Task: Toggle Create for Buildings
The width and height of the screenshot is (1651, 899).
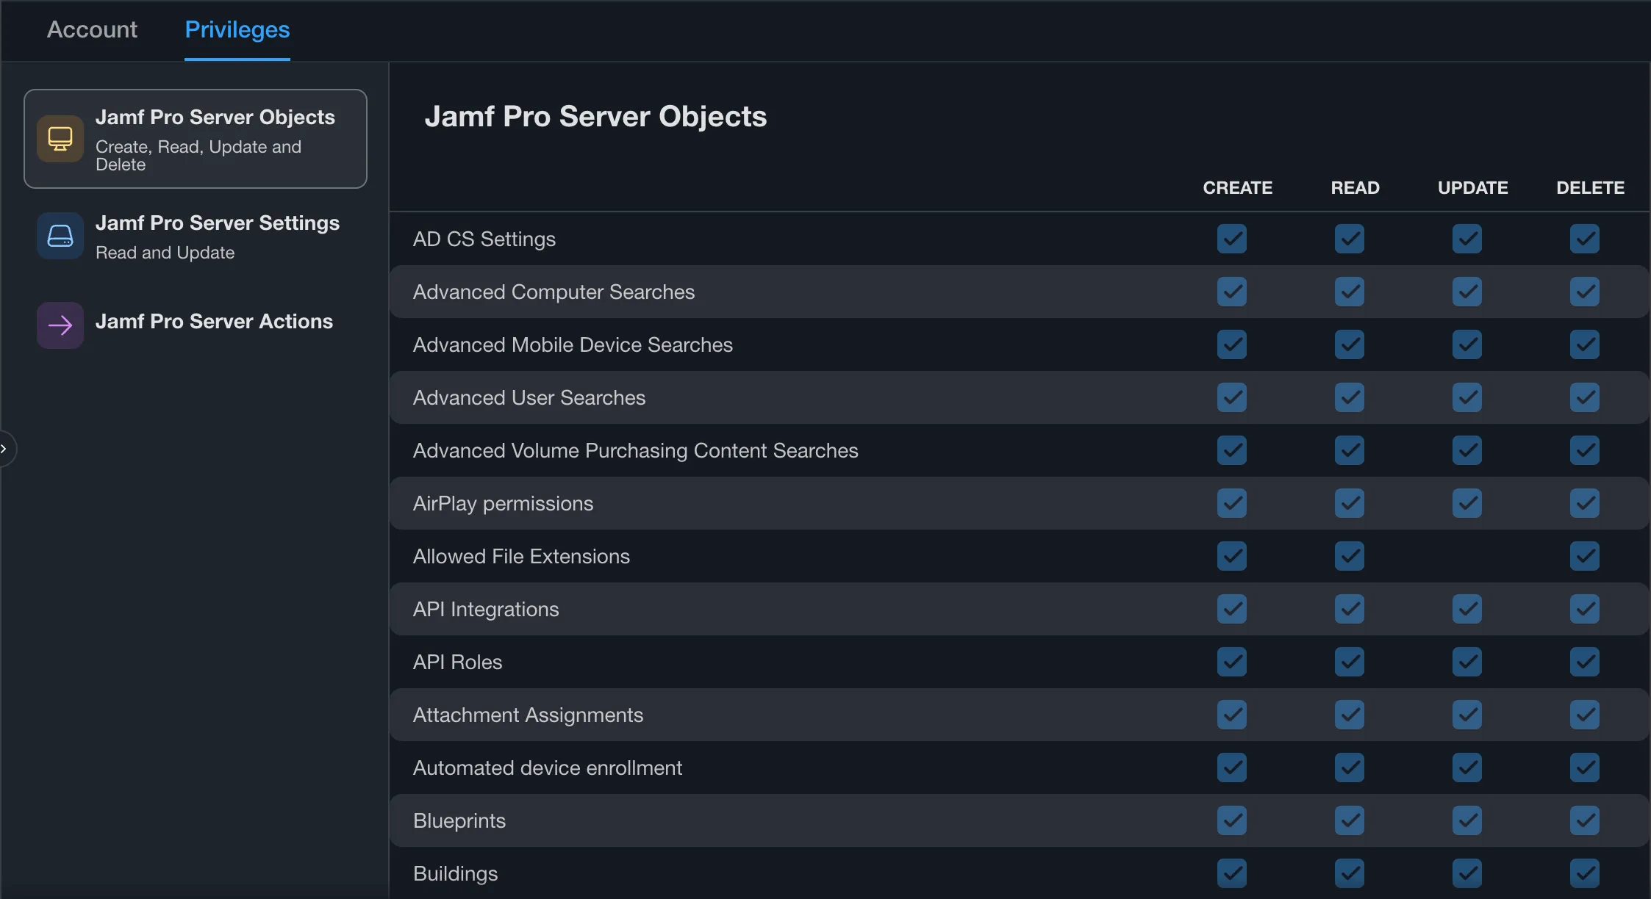Action: (x=1232, y=873)
